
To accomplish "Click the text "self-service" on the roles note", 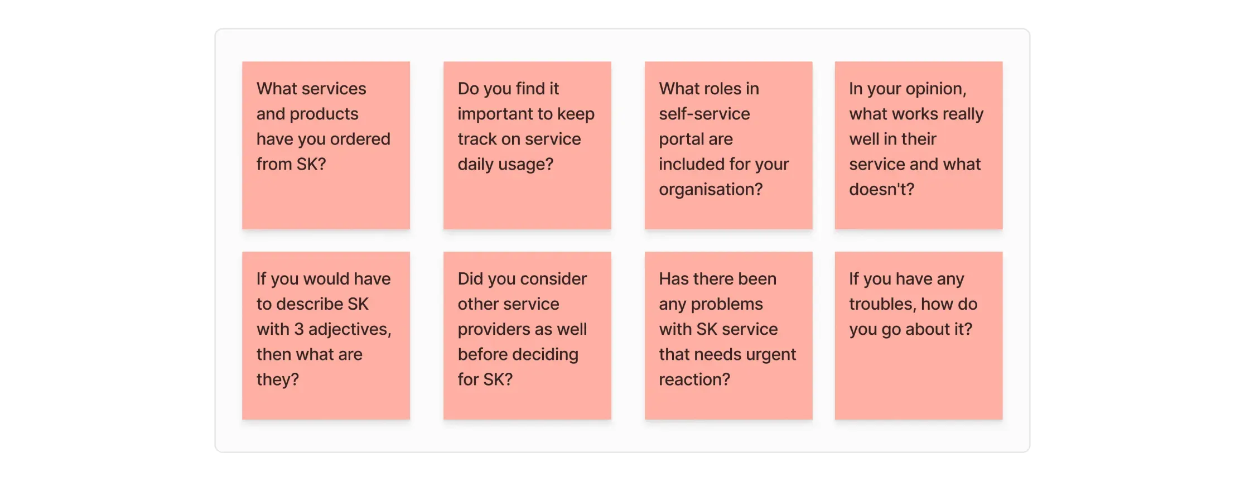I will [704, 114].
